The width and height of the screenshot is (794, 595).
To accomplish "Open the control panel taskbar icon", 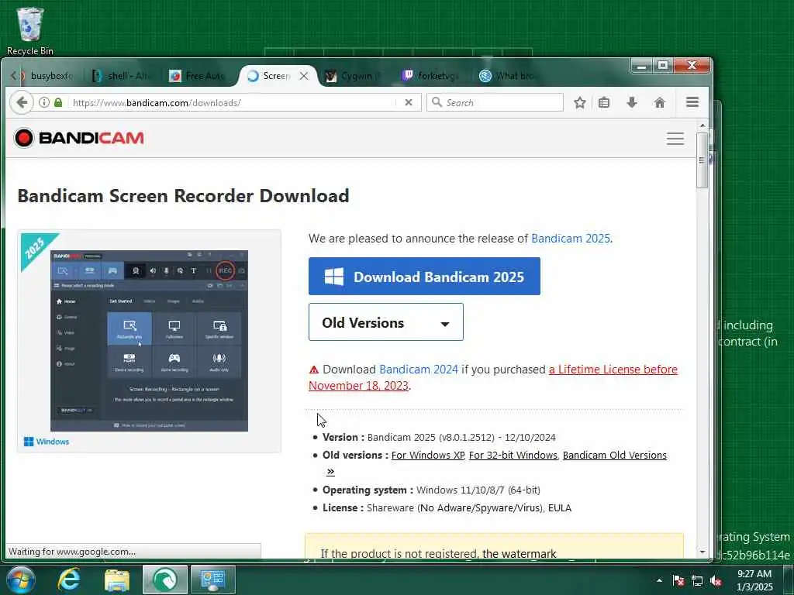I will pyautogui.click(x=213, y=580).
